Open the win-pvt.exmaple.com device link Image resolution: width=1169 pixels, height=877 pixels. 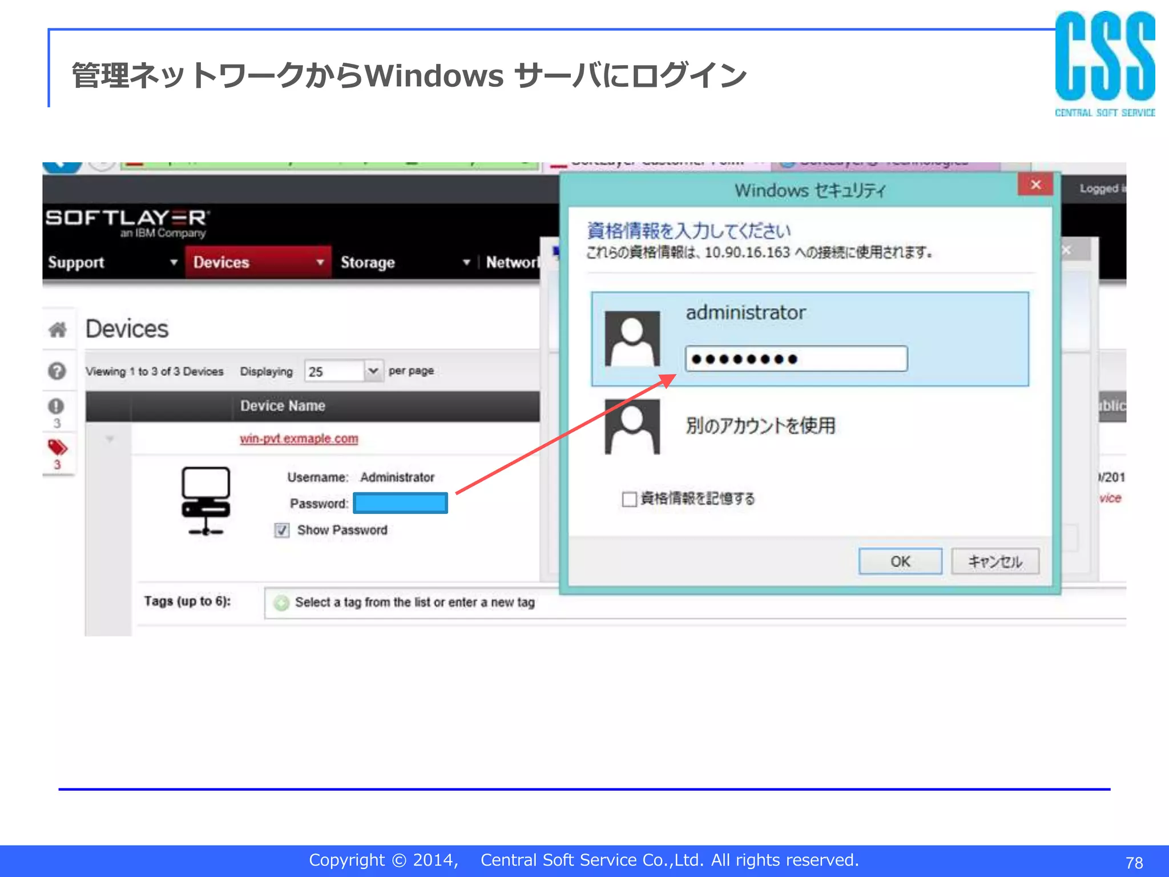click(x=299, y=438)
